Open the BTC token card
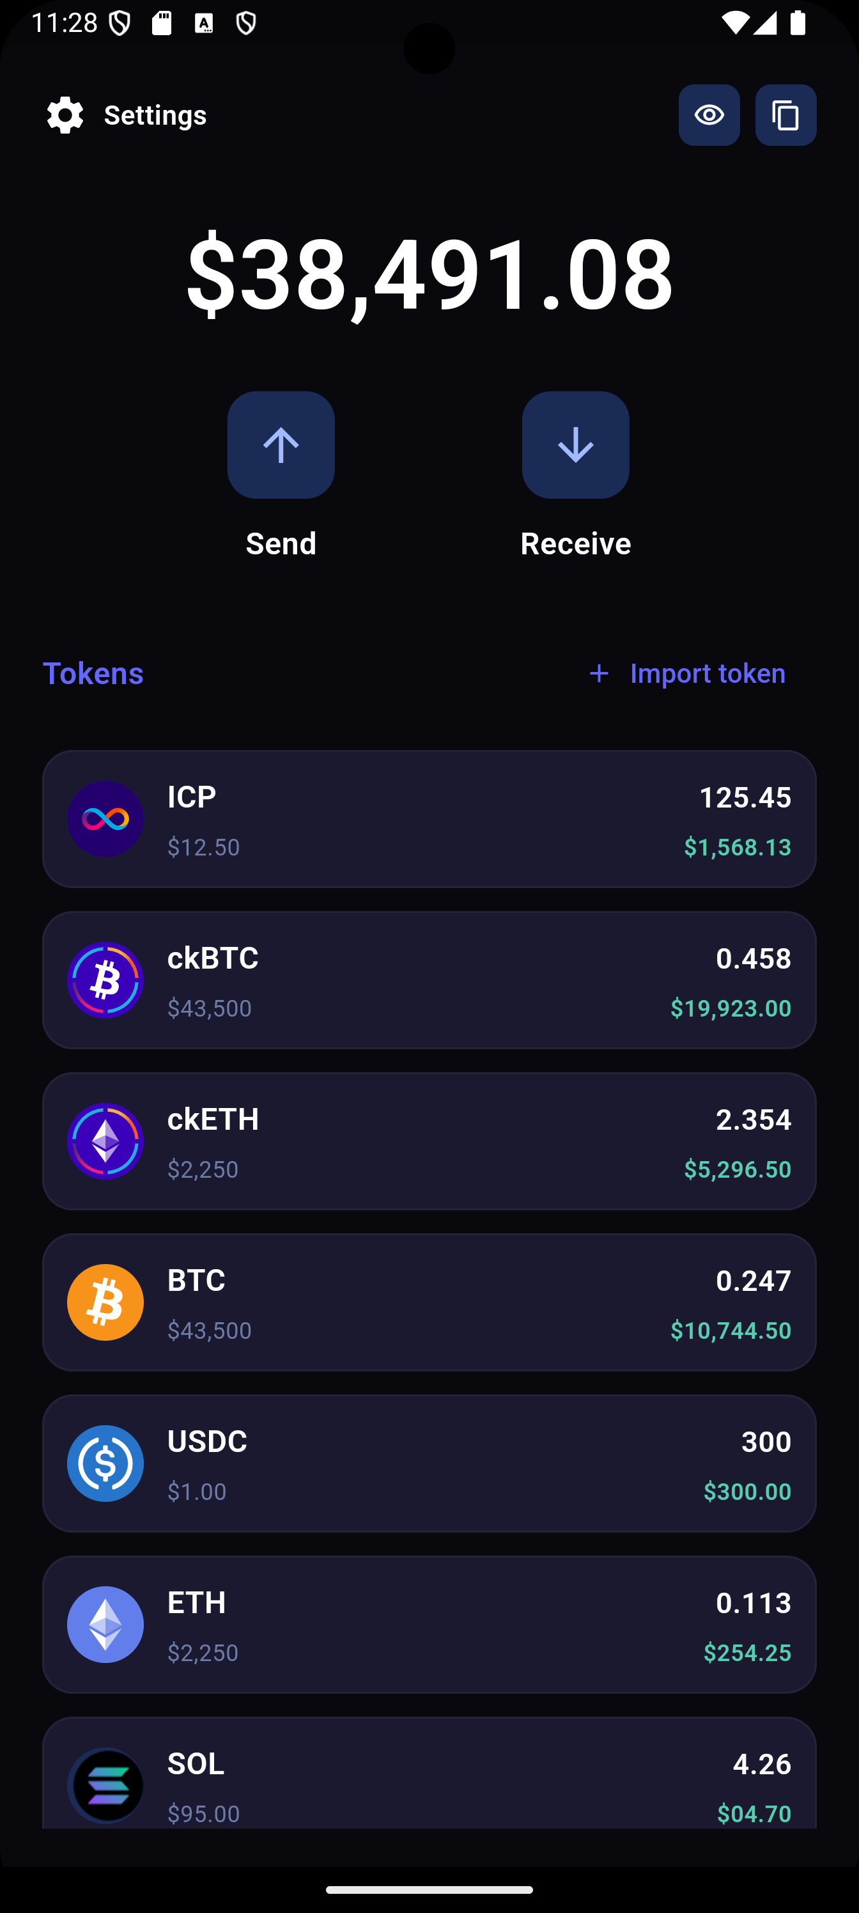Viewport: 859px width, 1913px height. pos(429,1302)
